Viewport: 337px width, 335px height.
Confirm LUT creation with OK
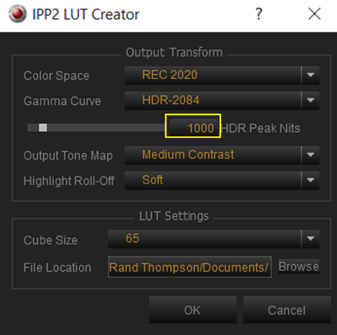(x=193, y=309)
